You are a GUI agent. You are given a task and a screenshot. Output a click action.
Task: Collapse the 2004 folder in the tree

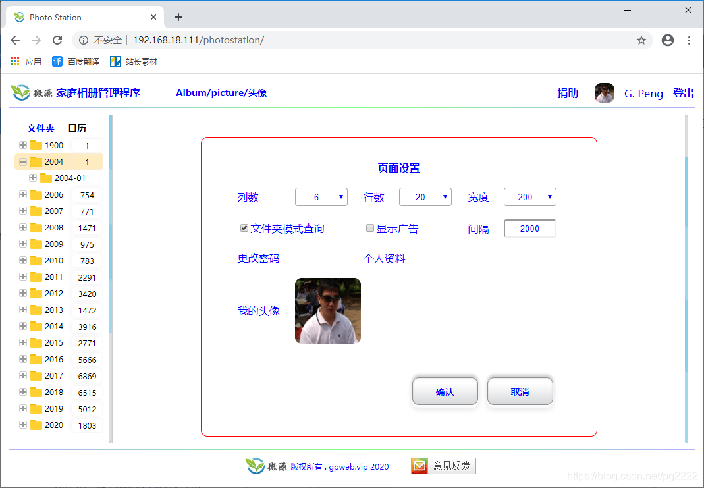(x=22, y=161)
